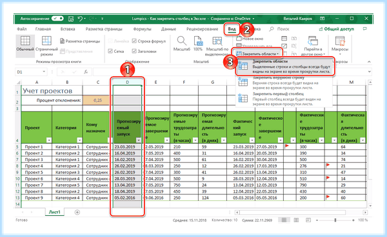Expand the Name Box dropdown arrow
This screenshot has width=387, height=237.
click(x=44, y=72)
